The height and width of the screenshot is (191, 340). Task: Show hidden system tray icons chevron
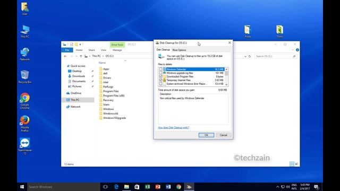coord(277,187)
